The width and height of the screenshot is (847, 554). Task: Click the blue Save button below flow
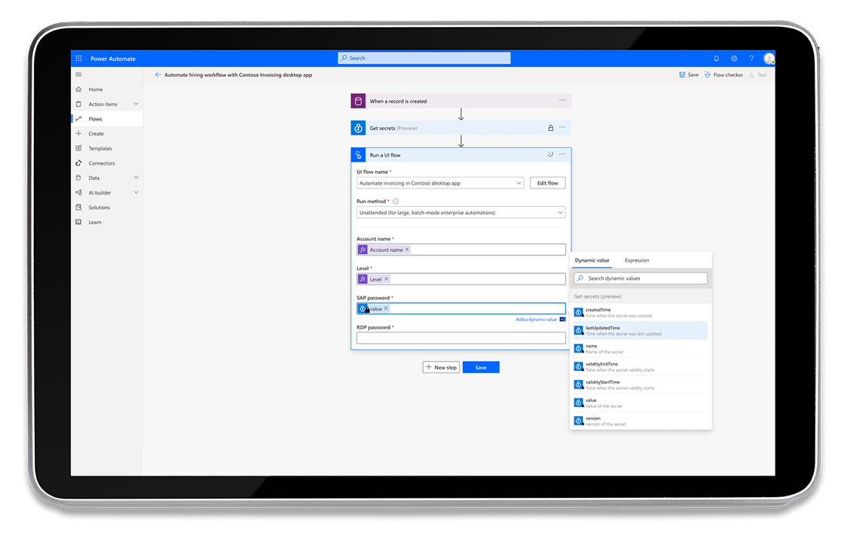(480, 367)
